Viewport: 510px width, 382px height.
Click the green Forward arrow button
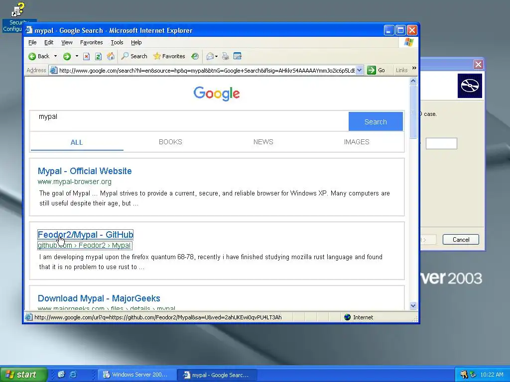(67, 57)
